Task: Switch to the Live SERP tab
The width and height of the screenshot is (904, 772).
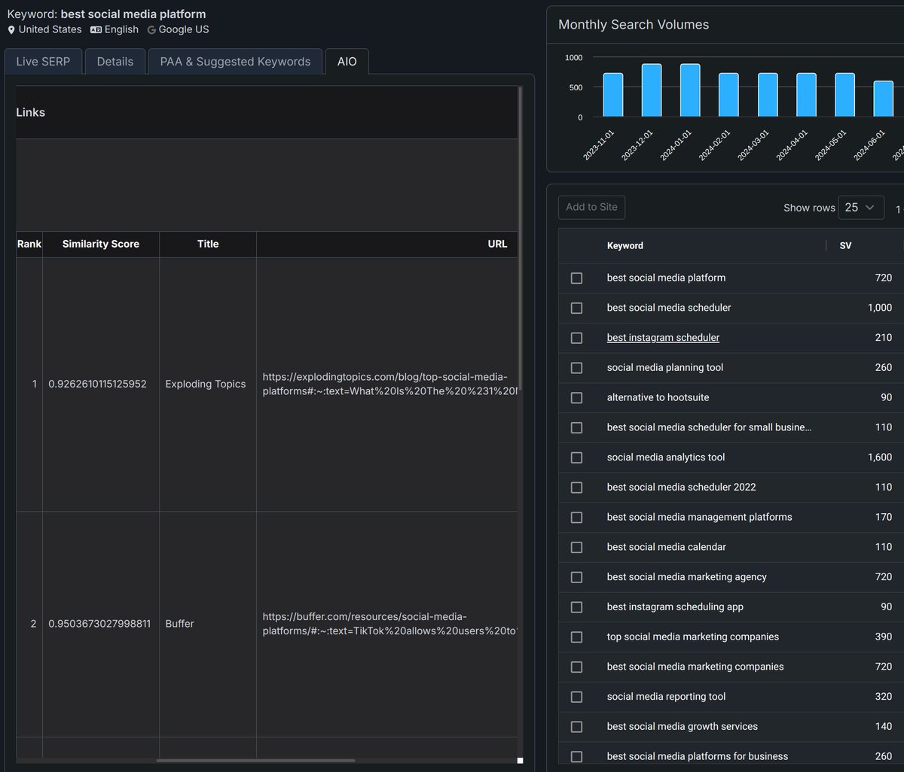Action: (x=43, y=62)
